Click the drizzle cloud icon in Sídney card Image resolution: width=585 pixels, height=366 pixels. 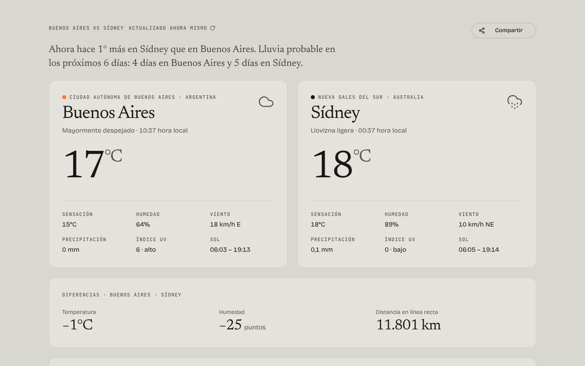515,102
